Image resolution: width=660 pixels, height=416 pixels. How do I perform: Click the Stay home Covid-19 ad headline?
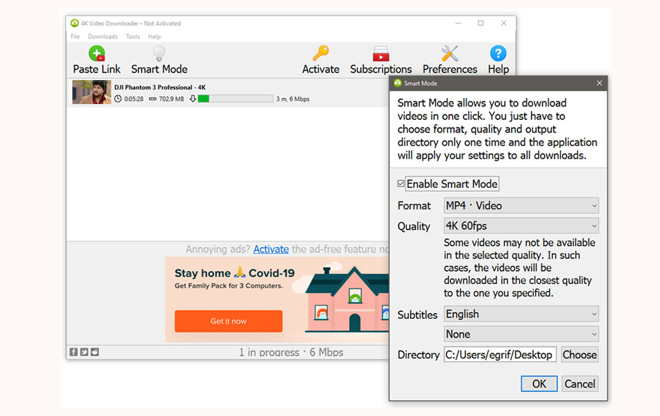[x=235, y=273]
